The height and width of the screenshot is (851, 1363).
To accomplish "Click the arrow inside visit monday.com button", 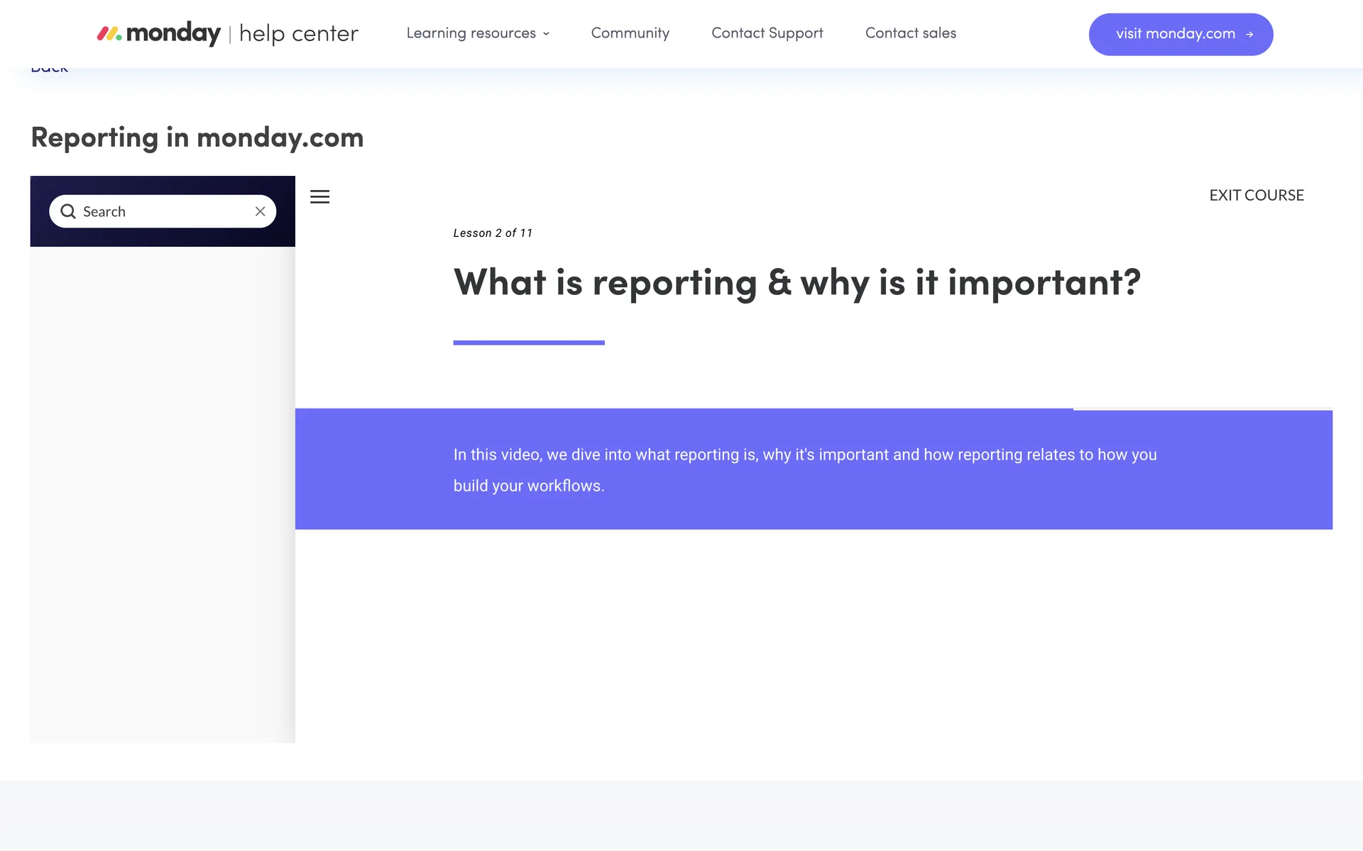I will 1249,34.
